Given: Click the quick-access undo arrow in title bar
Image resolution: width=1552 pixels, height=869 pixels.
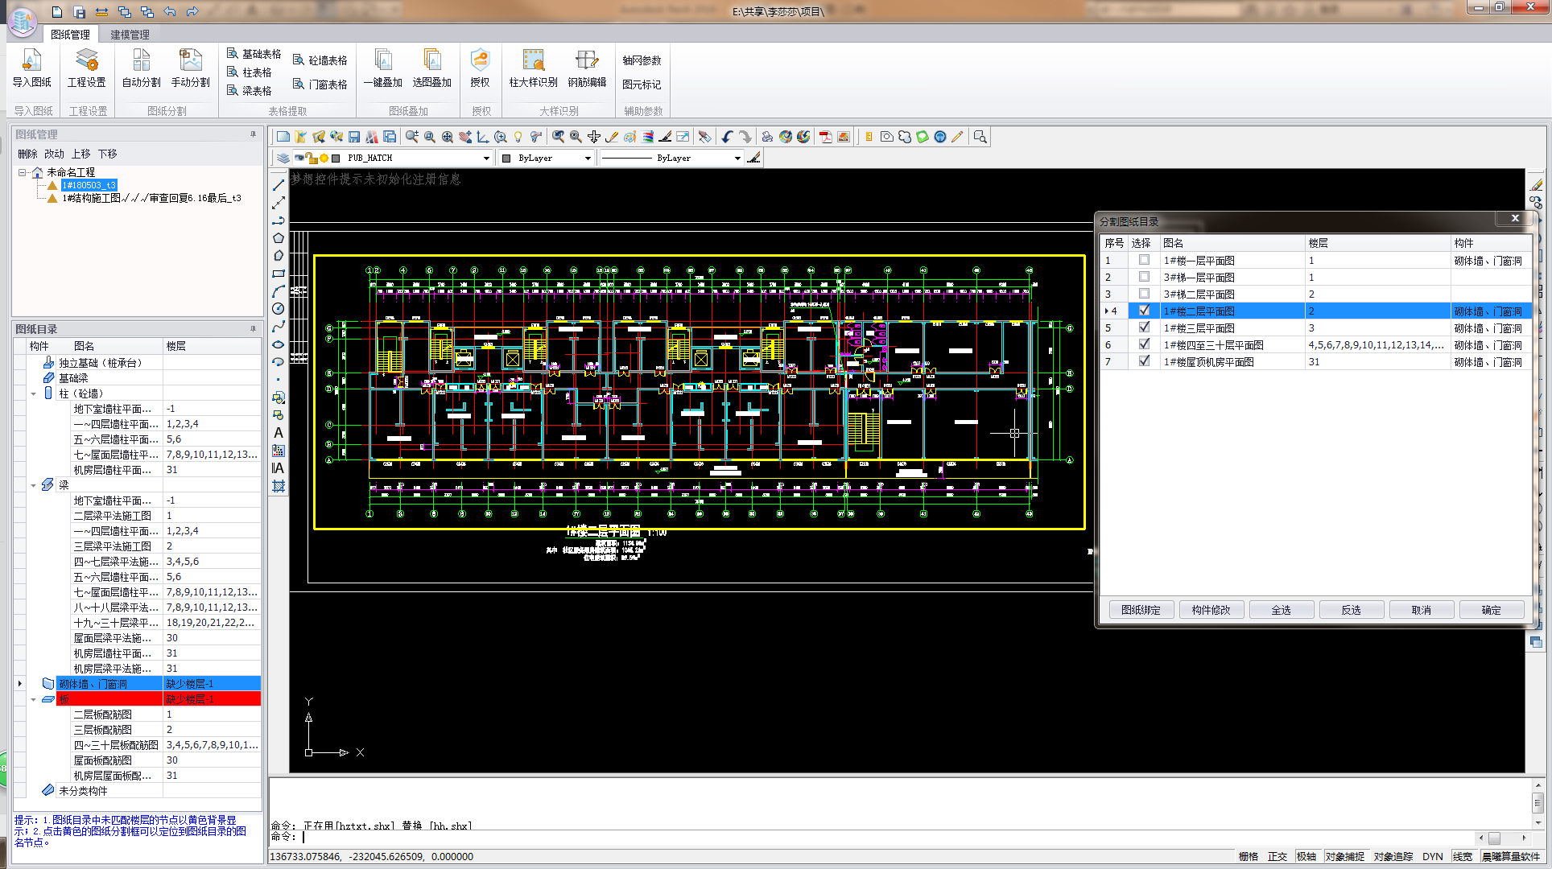Looking at the screenshot, I should tap(170, 11).
